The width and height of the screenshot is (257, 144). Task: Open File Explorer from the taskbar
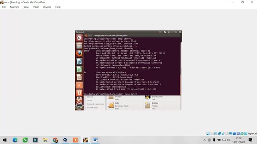coord(45,140)
